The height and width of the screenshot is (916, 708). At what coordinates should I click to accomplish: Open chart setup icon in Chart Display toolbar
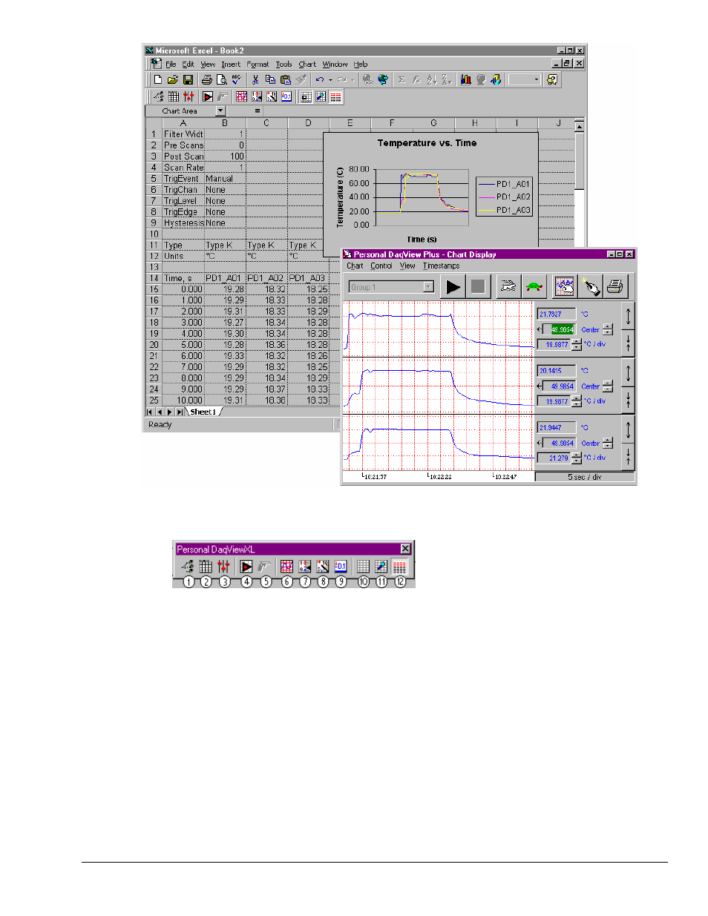(565, 286)
